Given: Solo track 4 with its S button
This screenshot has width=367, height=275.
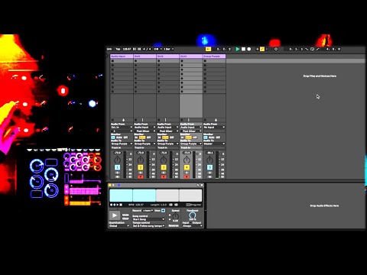Looking at the screenshot, I should (x=187, y=173).
